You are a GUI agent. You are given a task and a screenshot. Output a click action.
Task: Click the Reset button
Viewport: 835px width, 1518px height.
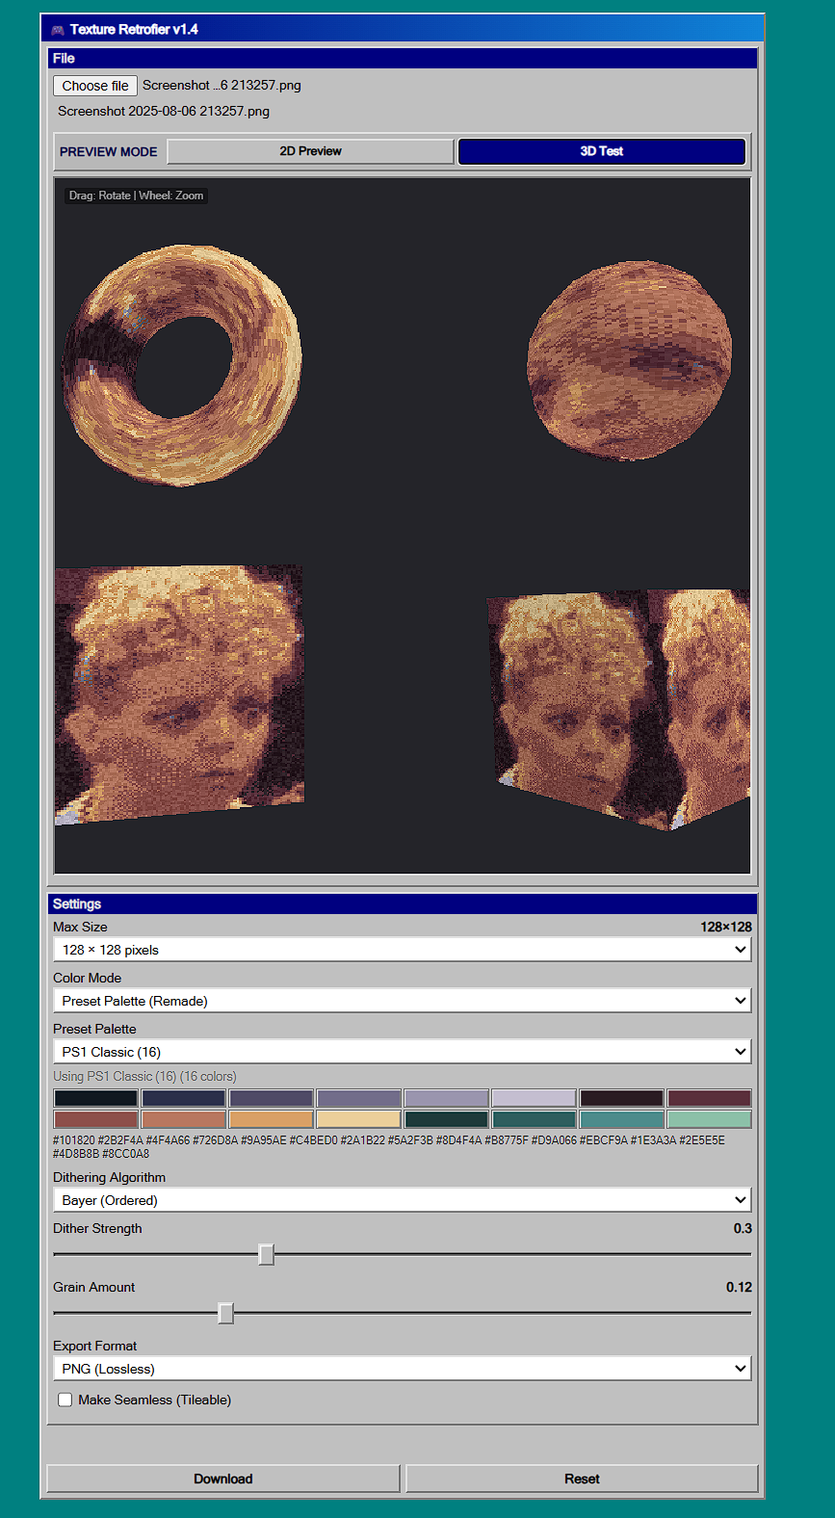[582, 1479]
